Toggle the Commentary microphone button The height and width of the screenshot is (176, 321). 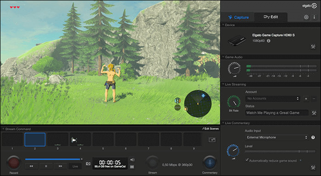210,163
